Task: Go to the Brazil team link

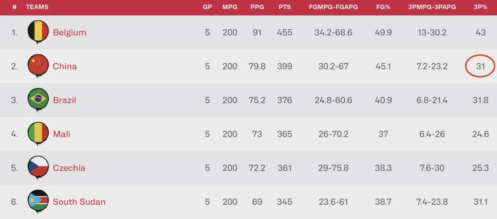Action: (64, 101)
